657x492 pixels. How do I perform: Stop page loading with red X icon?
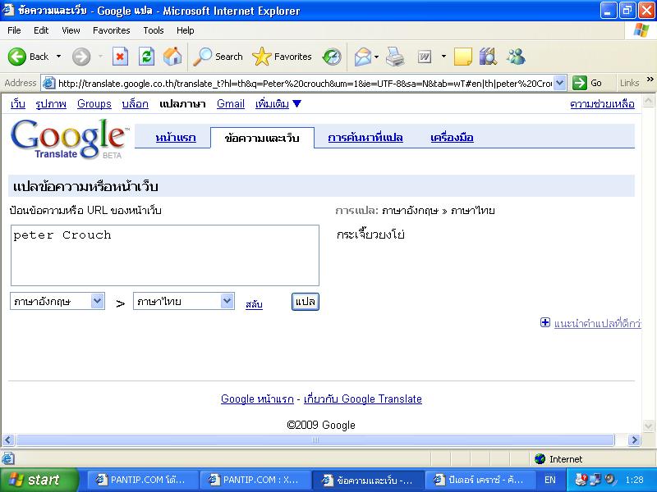point(120,57)
